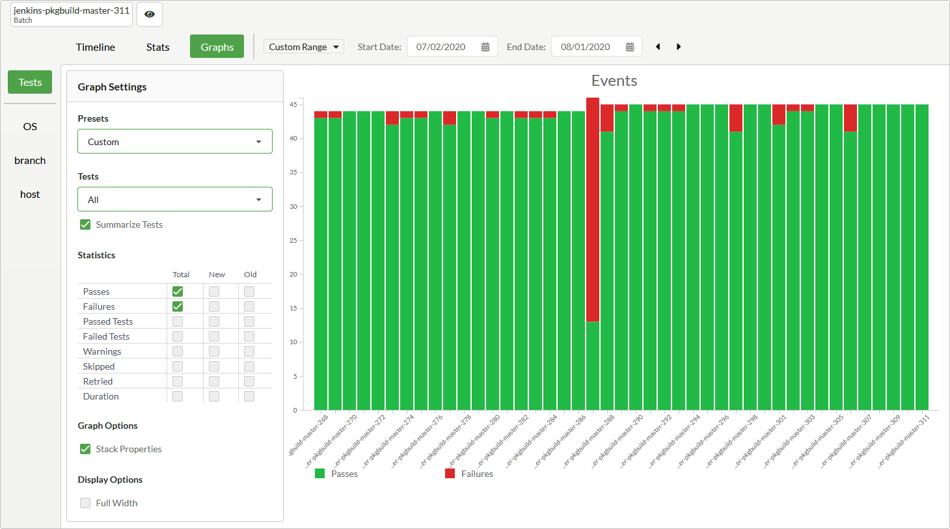The image size is (950, 529).
Task: Switch to the Stats tab
Action: 157,47
